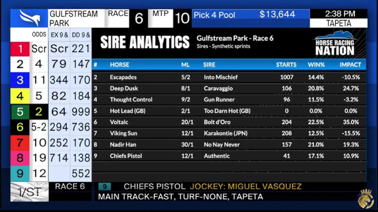Select the horse name Viking Sun
378x212 pixels.
pyautogui.click(x=123, y=133)
